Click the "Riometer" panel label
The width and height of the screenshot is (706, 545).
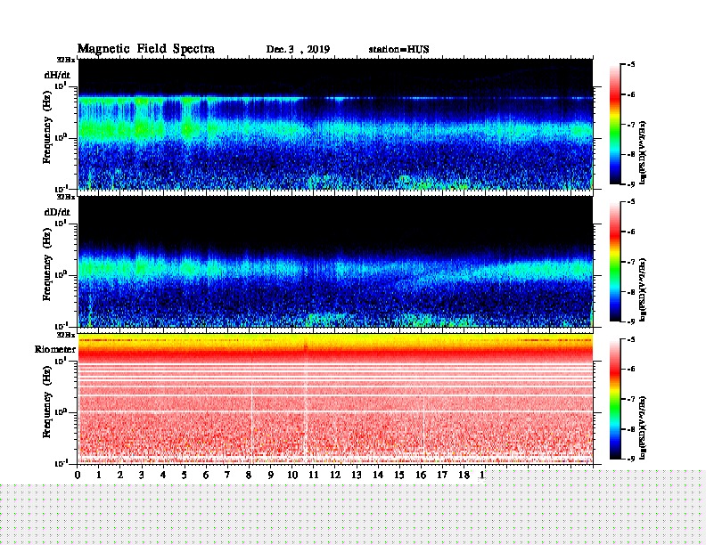pyautogui.click(x=55, y=349)
